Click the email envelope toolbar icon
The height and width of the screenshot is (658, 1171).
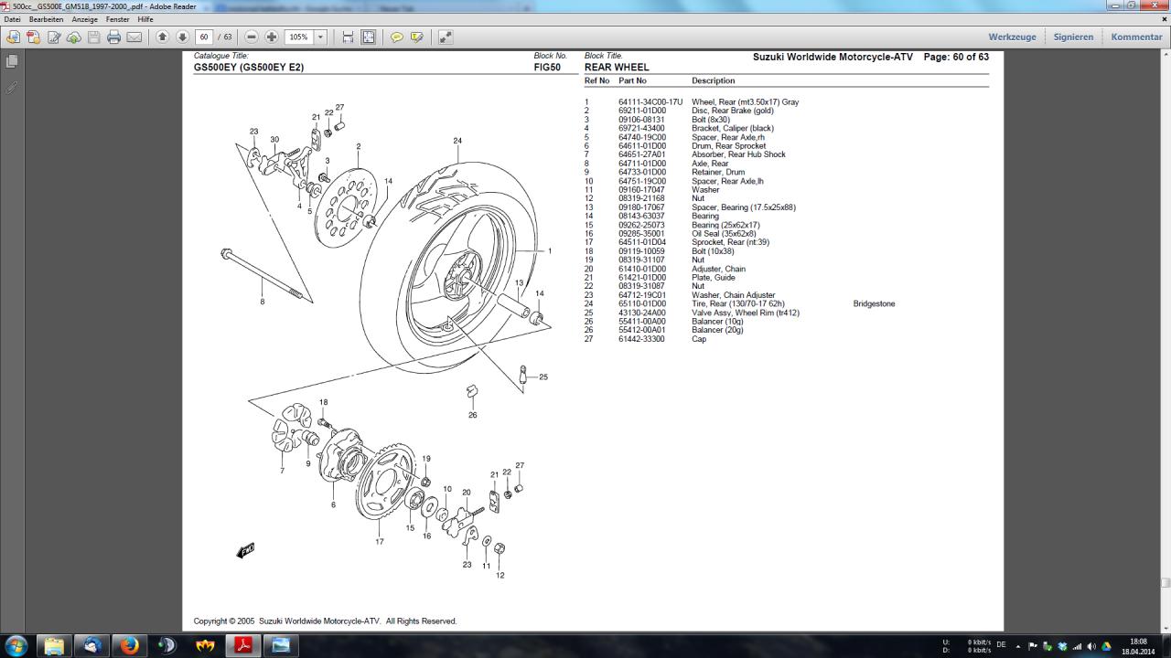click(x=134, y=37)
